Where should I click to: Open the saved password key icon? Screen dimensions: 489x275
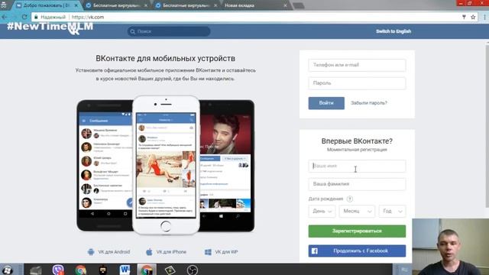point(464,17)
